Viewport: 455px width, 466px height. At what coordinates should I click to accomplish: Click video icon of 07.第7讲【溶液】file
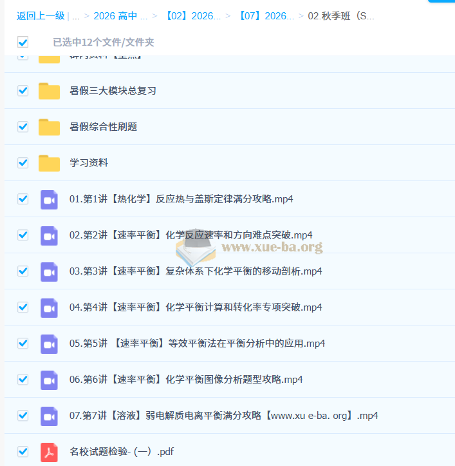pyautogui.click(x=49, y=416)
